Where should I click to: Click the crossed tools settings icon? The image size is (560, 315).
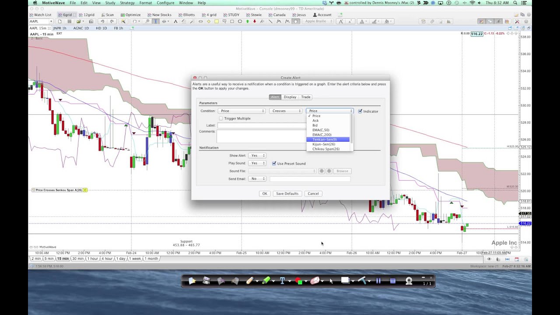pyautogui.click(x=517, y=21)
